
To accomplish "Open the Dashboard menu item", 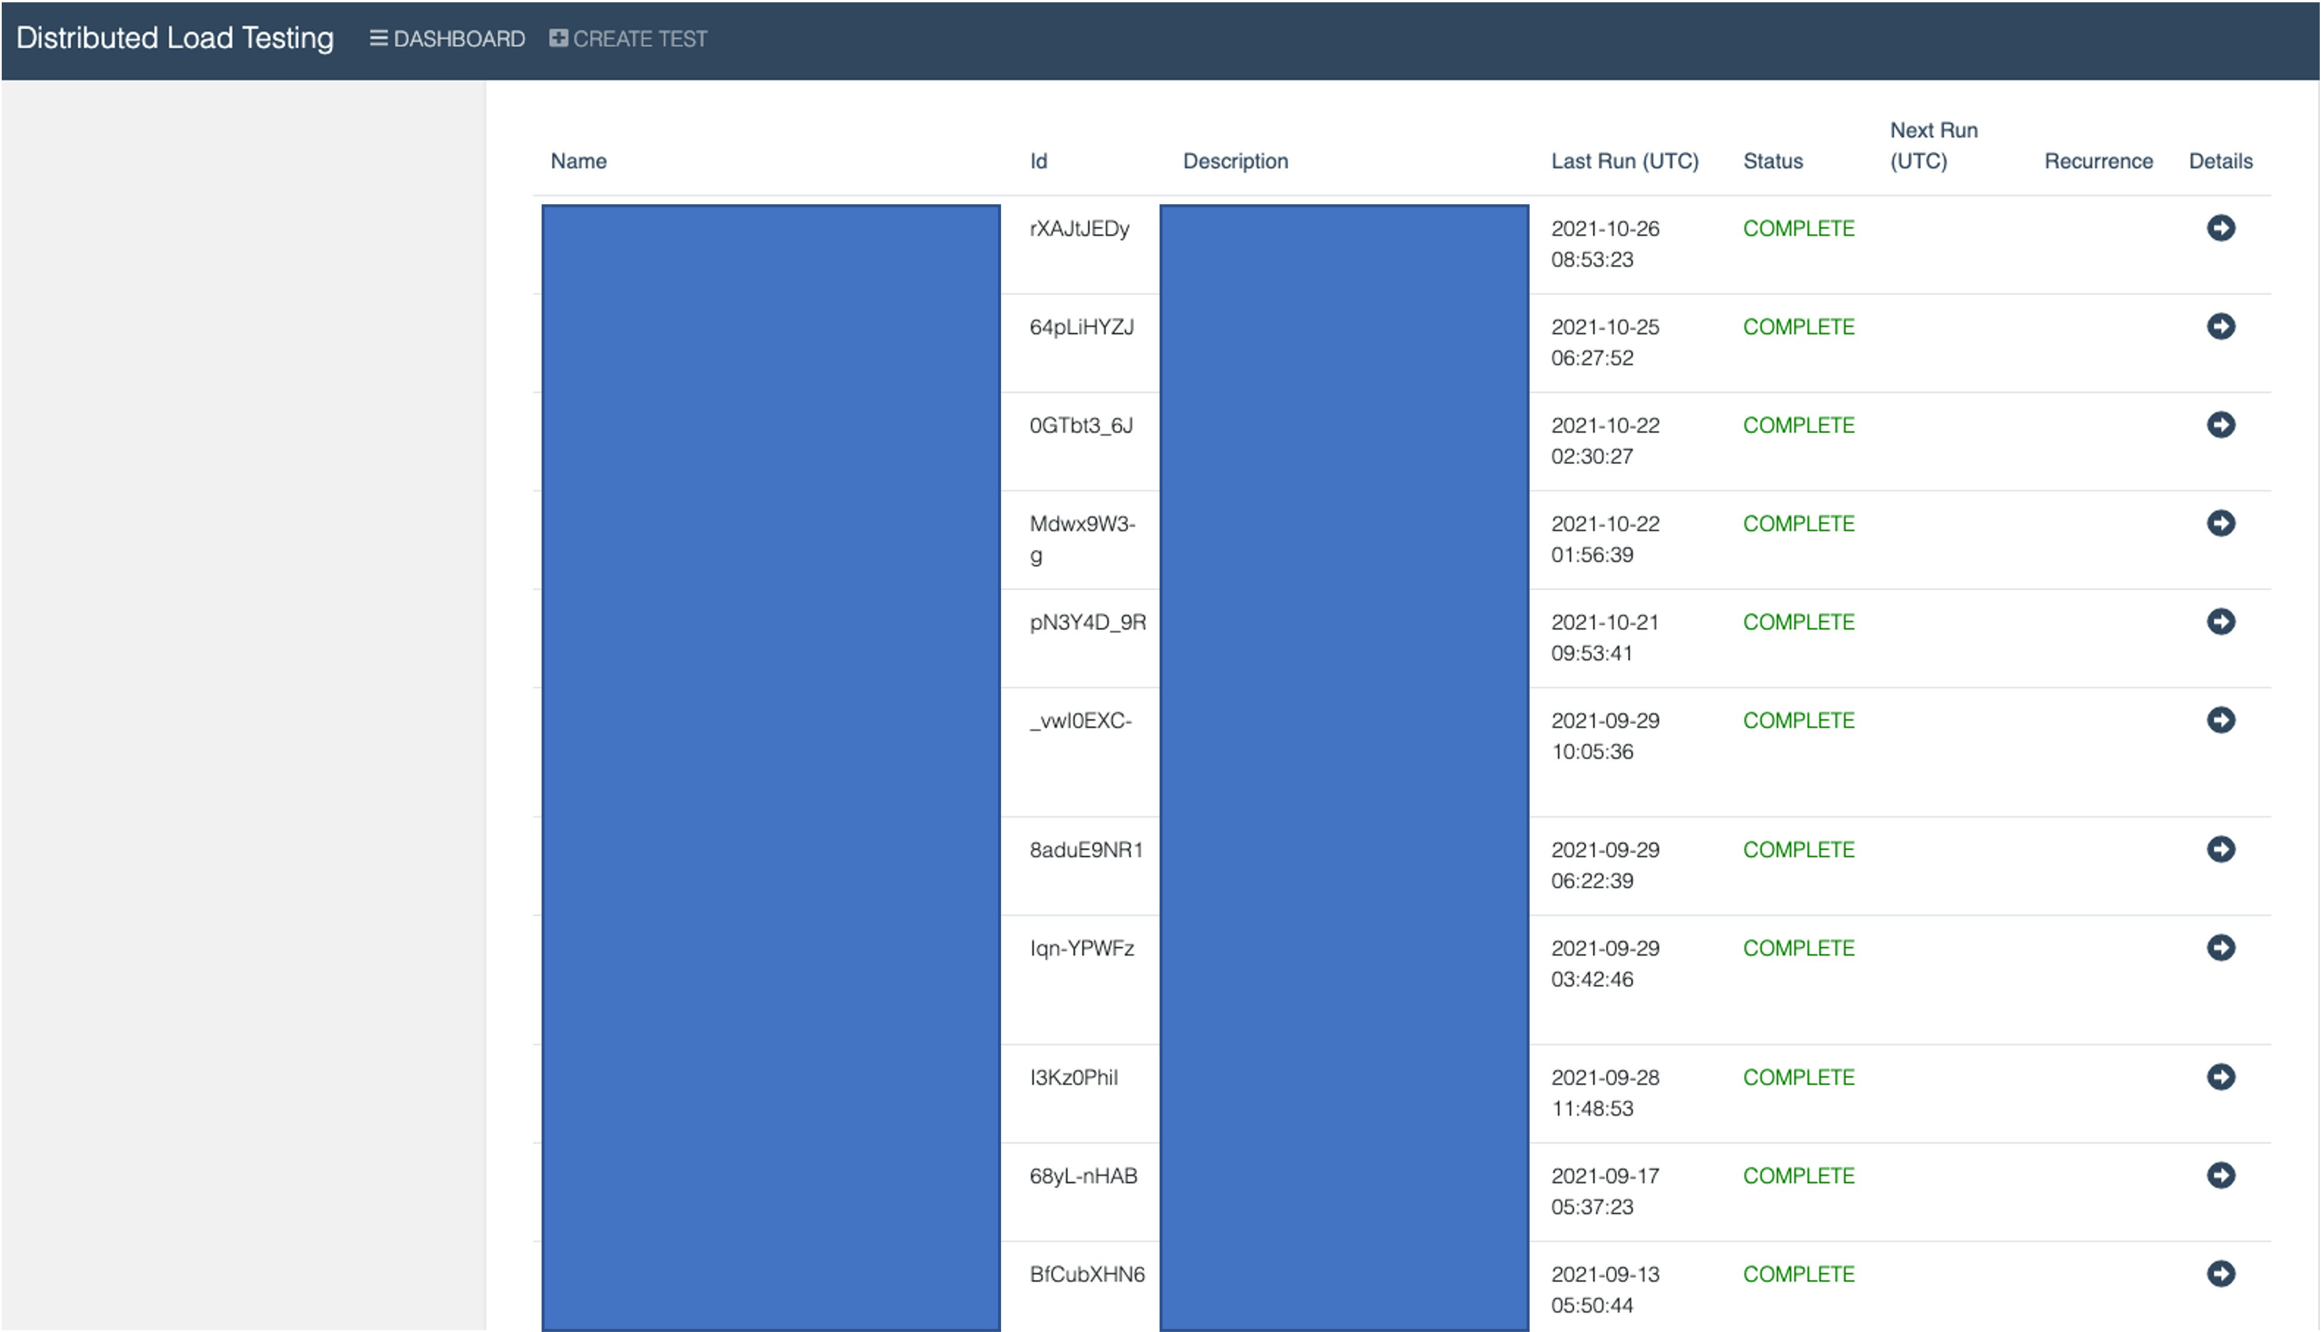I will 448,39.
